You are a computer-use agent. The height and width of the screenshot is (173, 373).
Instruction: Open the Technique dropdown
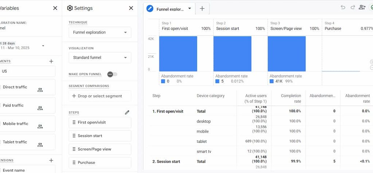tap(100, 32)
